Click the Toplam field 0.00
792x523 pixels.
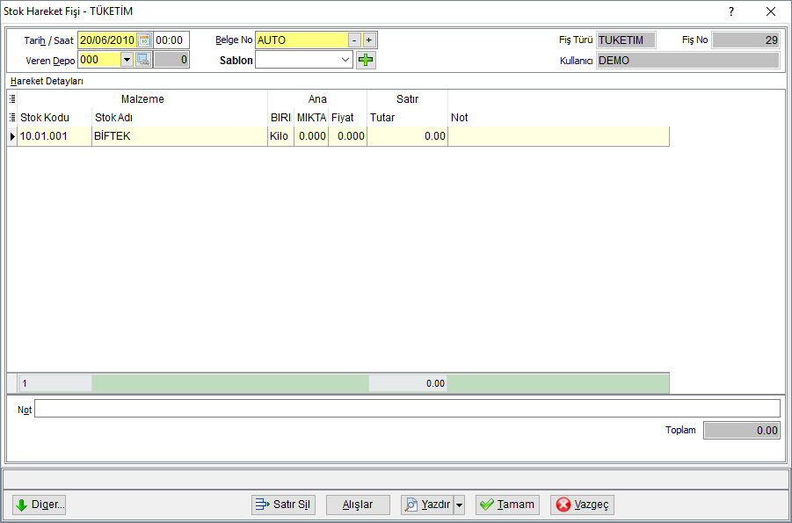point(742,431)
